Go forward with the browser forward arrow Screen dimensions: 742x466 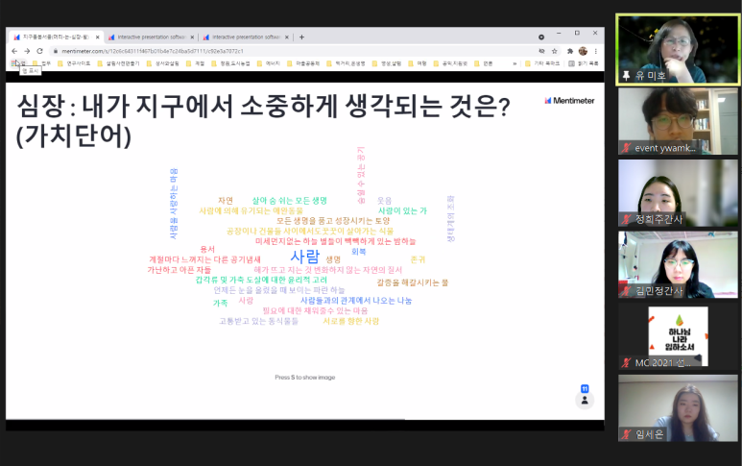(27, 51)
